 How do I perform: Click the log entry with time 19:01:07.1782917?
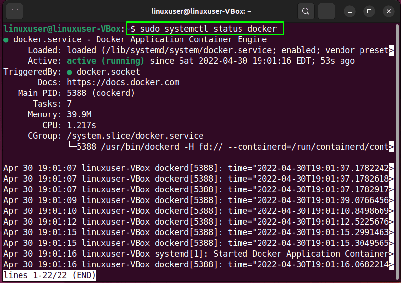tap(199, 189)
